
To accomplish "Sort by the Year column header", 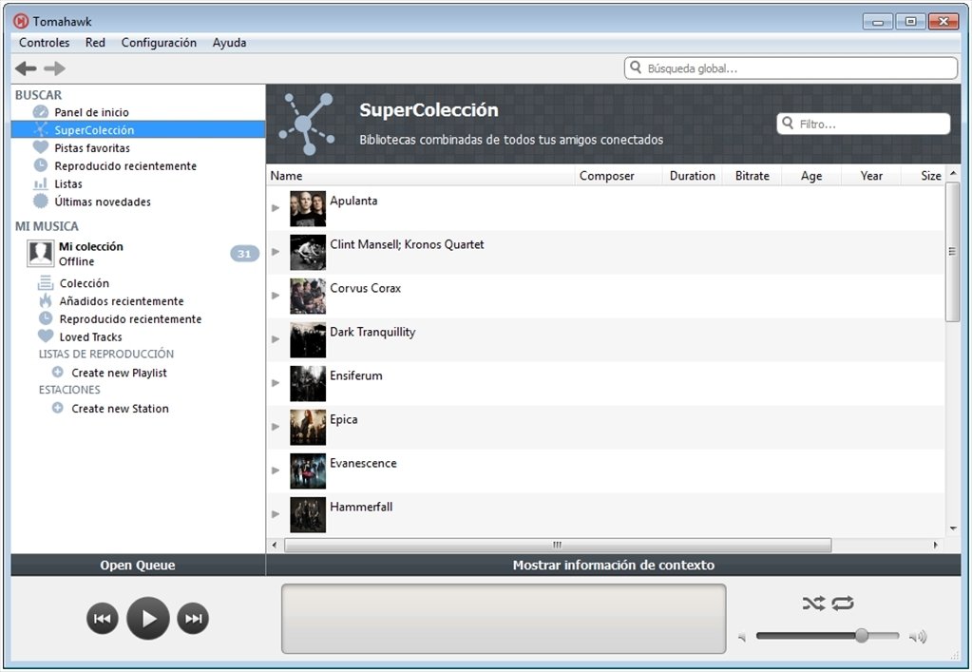I will (x=871, y=176).
